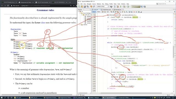Open Tools menu in NetBeans
Viewport: 176px width, 99px height.
(x=119, y=4)
